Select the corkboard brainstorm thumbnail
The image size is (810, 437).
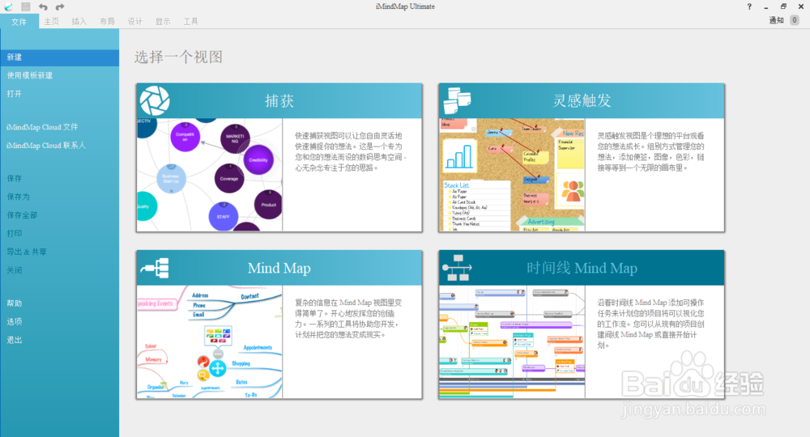512,175
